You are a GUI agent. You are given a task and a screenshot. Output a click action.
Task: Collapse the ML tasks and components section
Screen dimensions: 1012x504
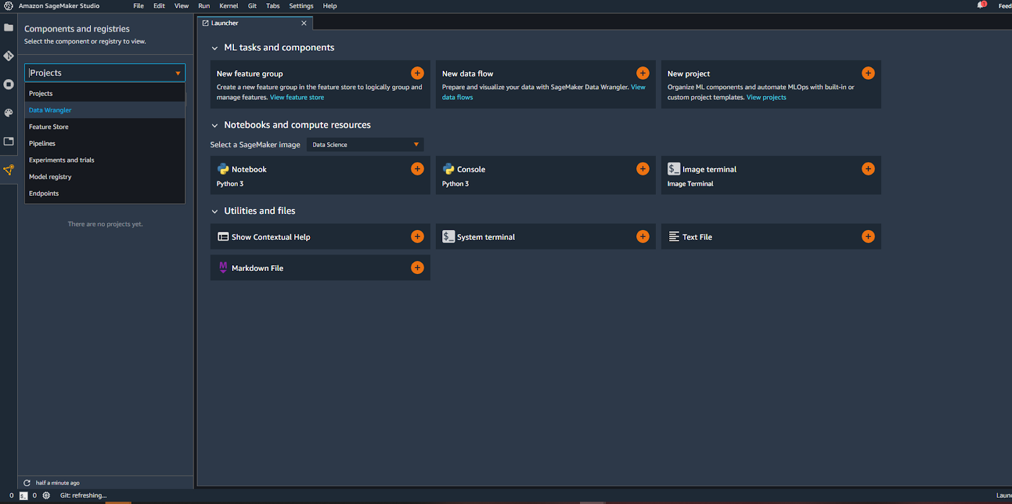(x=215, y=48)
